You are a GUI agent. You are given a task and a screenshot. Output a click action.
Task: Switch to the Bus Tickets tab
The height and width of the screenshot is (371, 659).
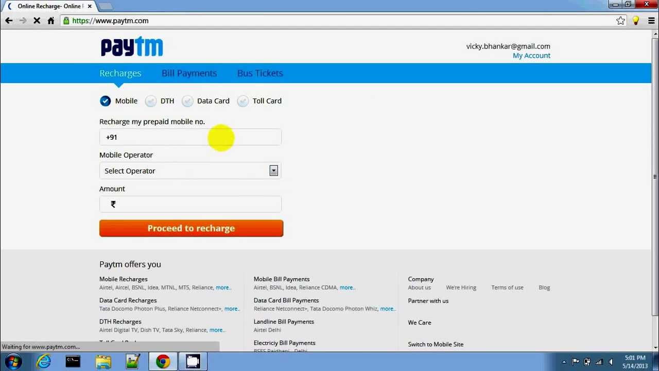(260, 73)
